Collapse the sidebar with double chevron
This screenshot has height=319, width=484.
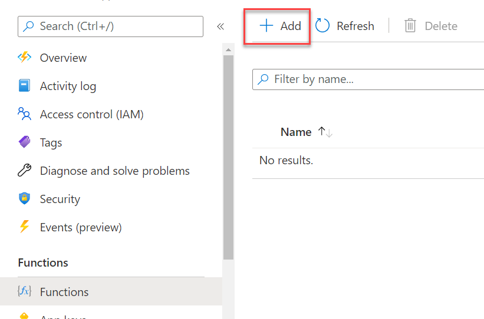click(x=220, y=26)
